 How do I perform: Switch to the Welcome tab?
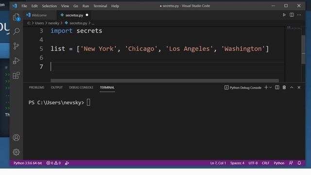(x=39, y=15)
